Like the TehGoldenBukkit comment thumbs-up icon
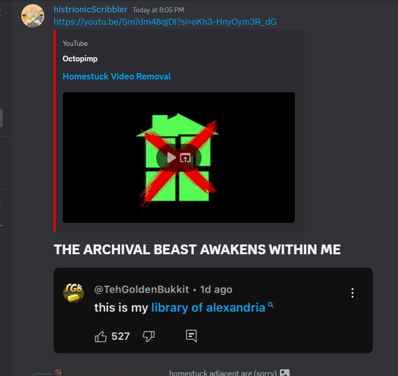This screenshot has height=376, width=398. coord(101,336)
